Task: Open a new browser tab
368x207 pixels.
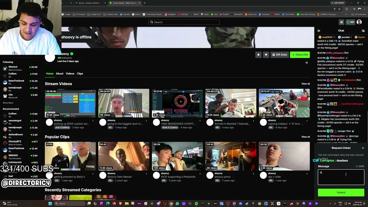Action: pos(144,3)
